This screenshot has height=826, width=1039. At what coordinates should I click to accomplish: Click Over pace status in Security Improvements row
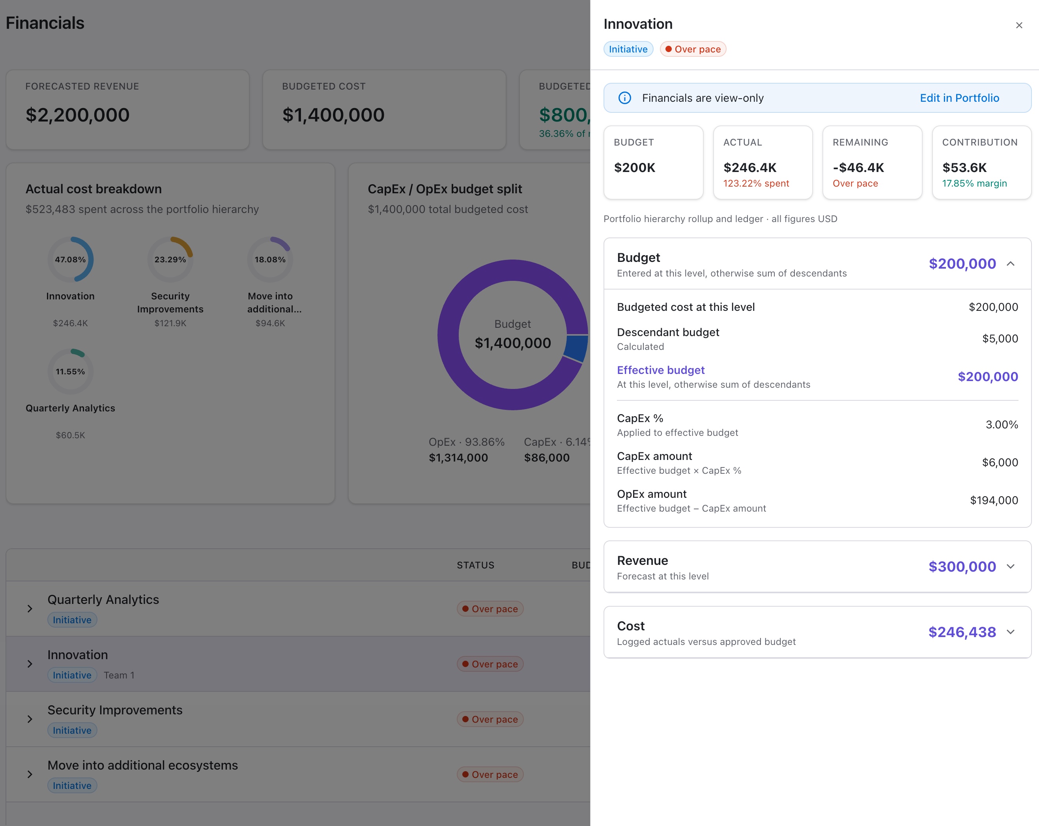pyautogui.click(x=490, y=719)
